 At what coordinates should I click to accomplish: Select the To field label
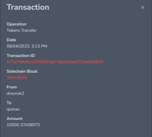tap(9, 103)
